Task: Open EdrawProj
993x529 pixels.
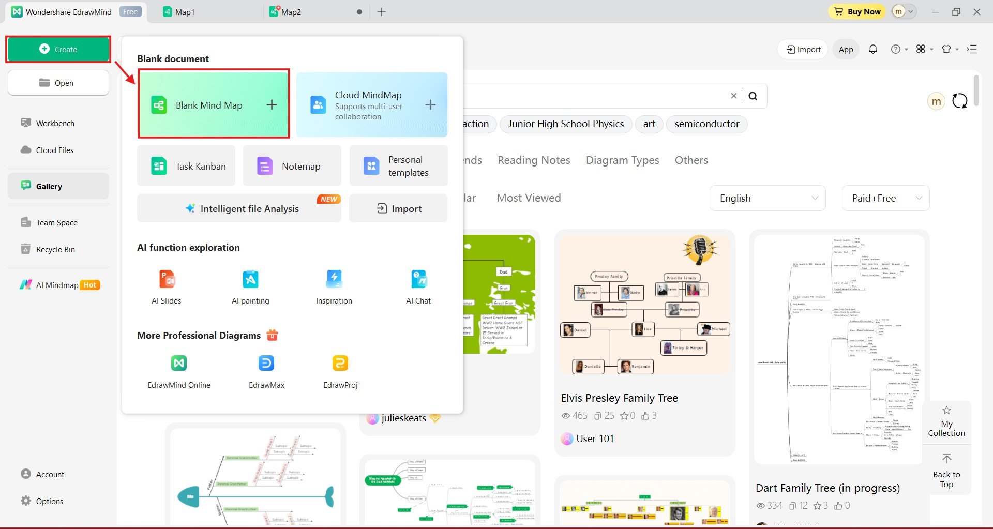Action: (x=340, y=372)
